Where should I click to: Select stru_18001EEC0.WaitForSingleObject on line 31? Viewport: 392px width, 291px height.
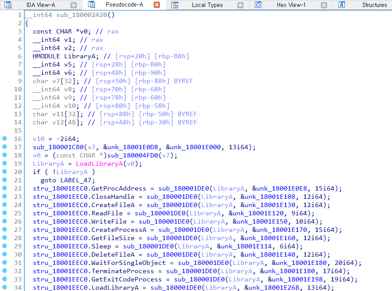click(x=99, y=263)
